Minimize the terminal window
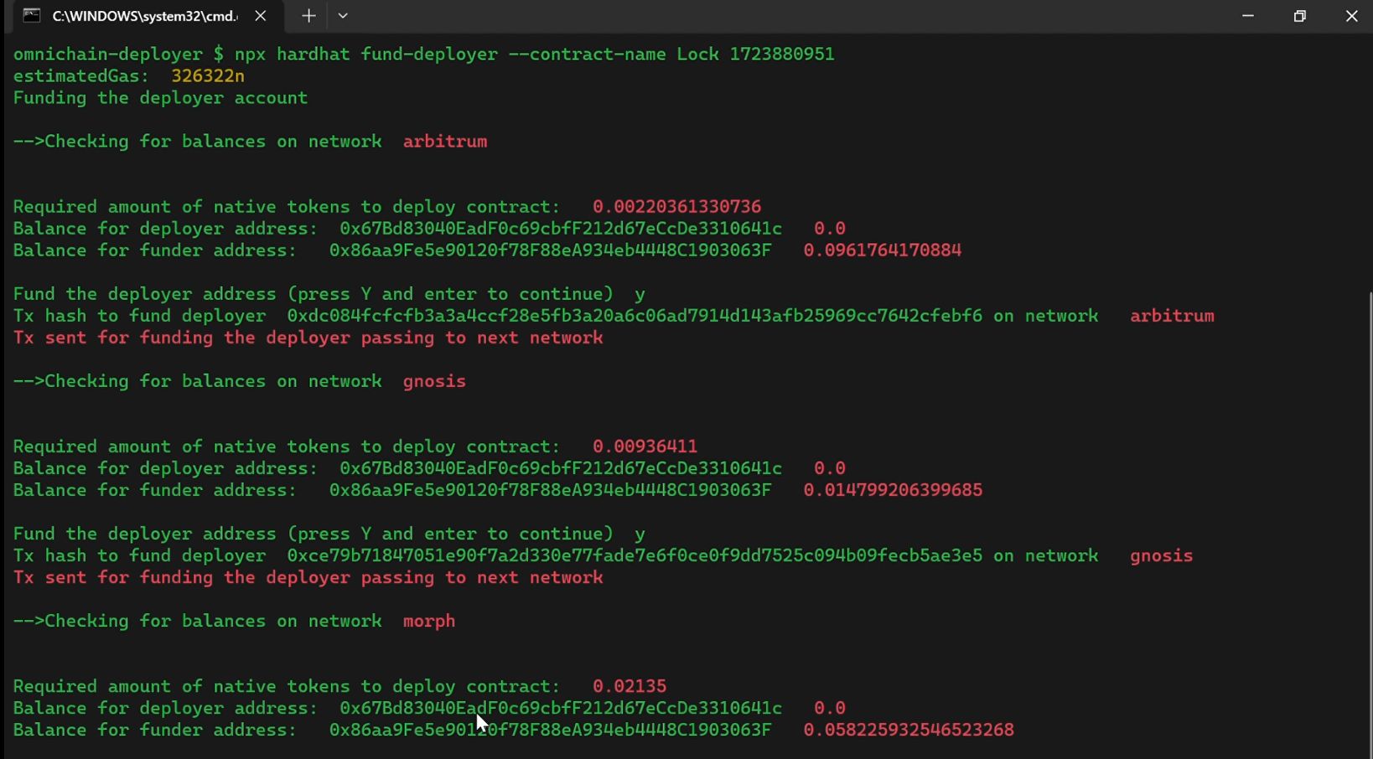Viewport: 1373px width, 759px height. [x=1248, y=16]
